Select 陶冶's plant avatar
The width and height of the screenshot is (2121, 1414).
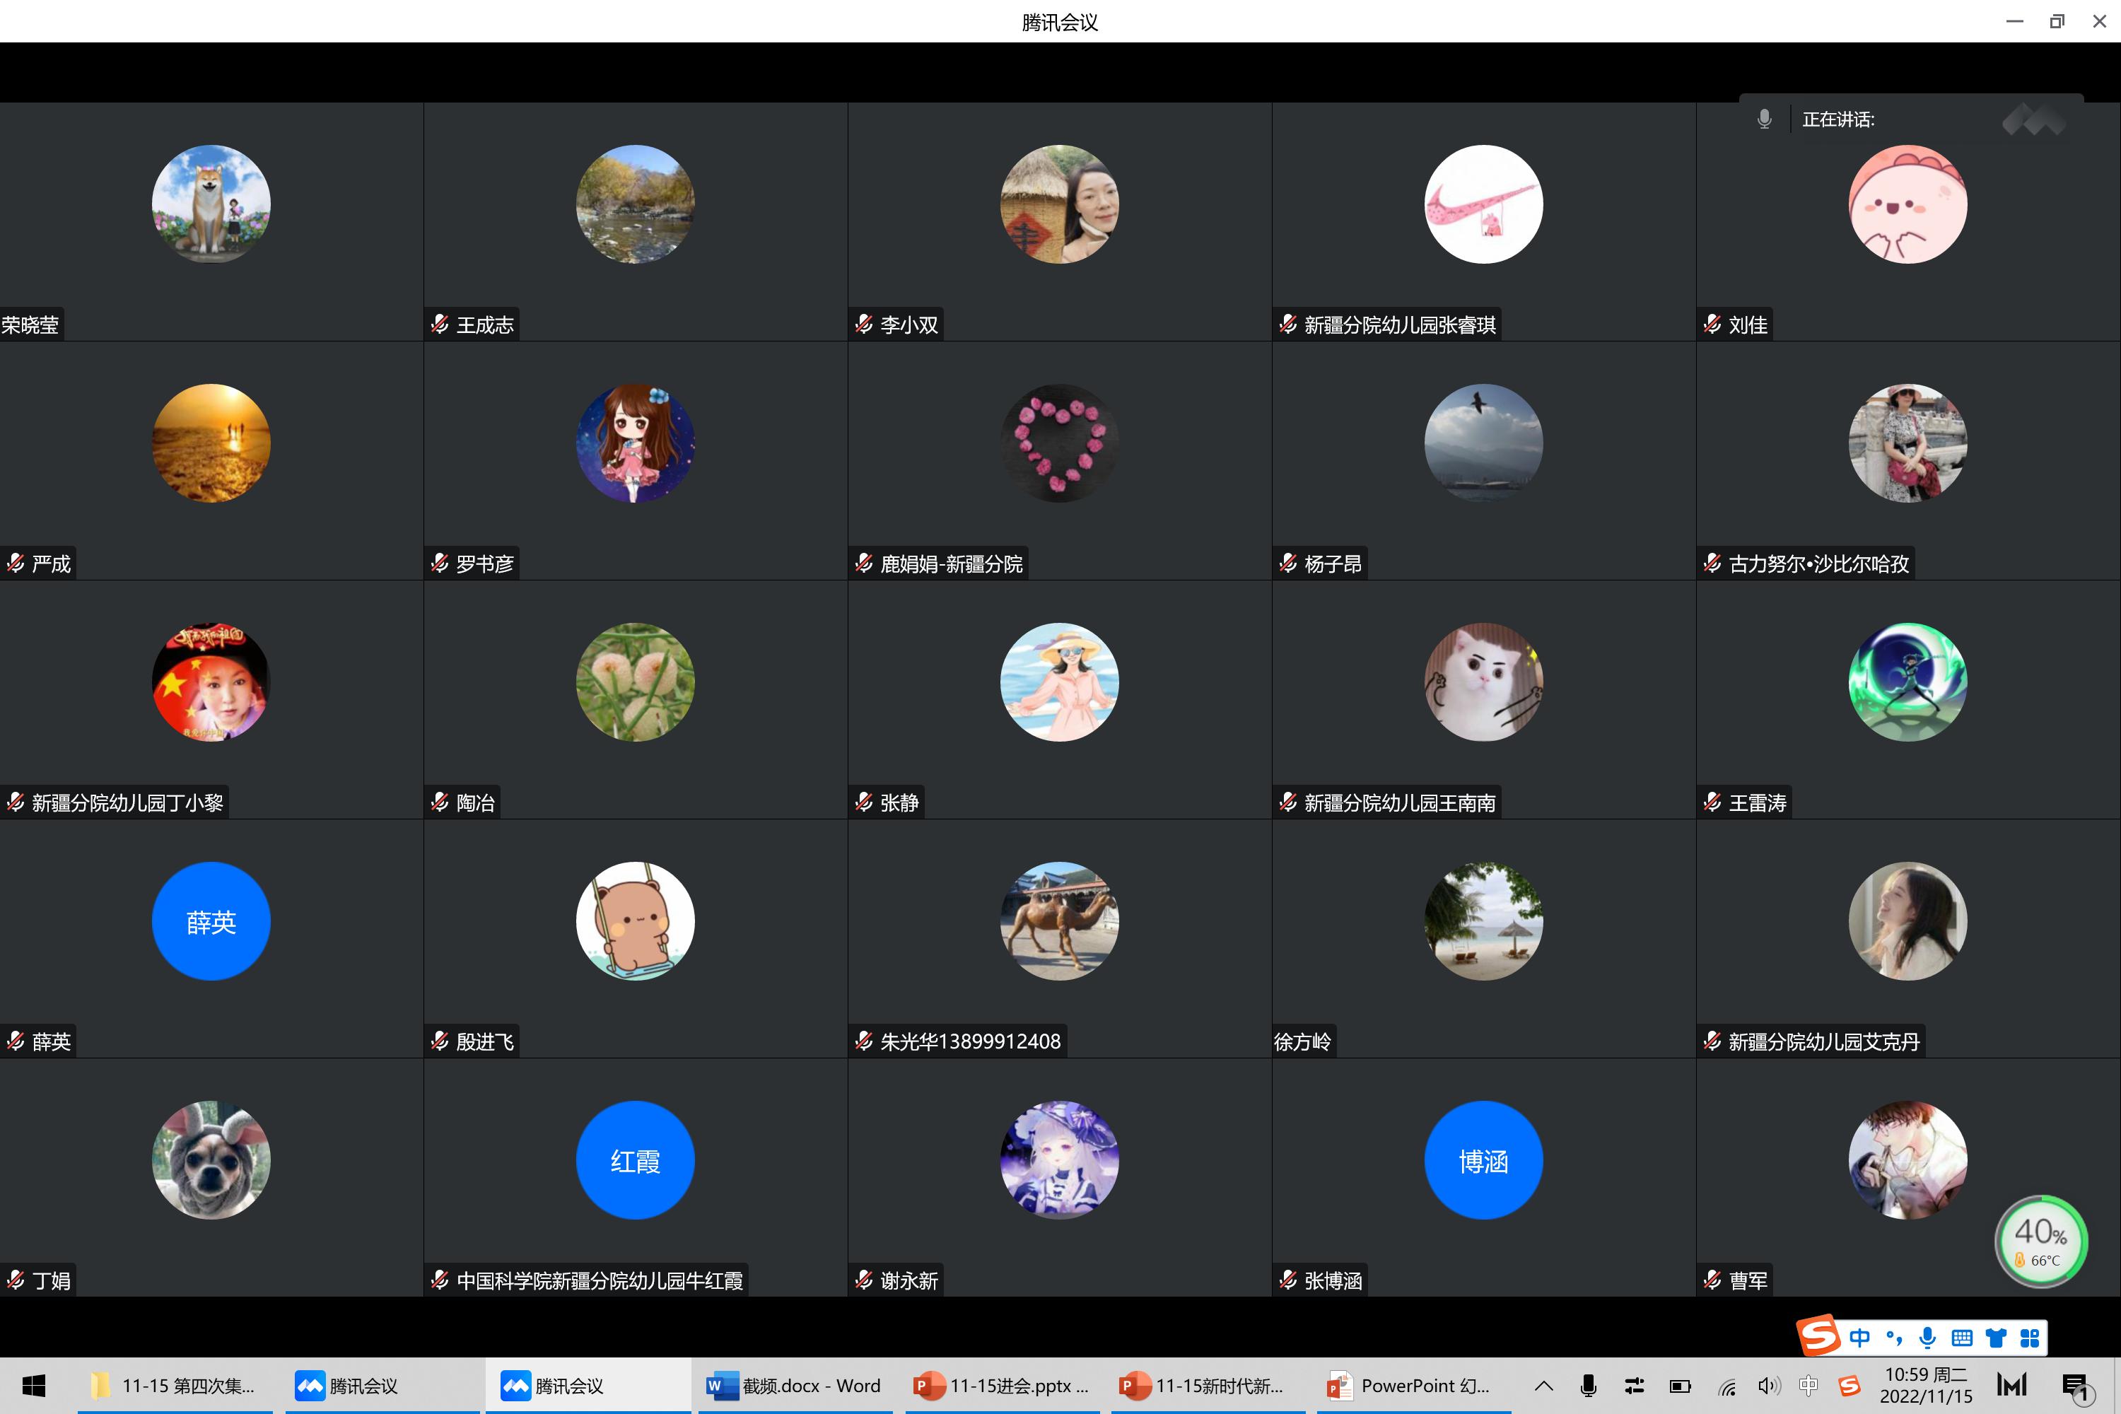pos(635,682)
